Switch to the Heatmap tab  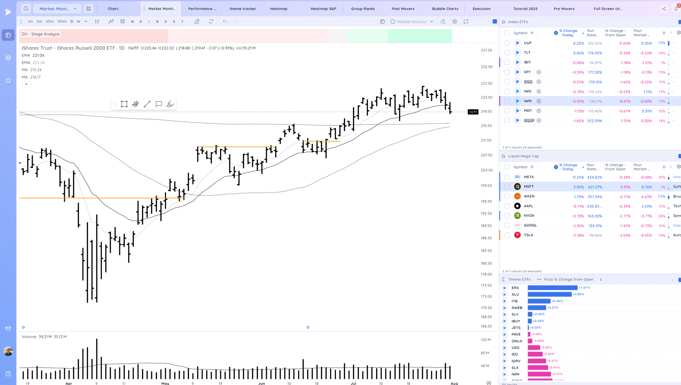(278, 9)
